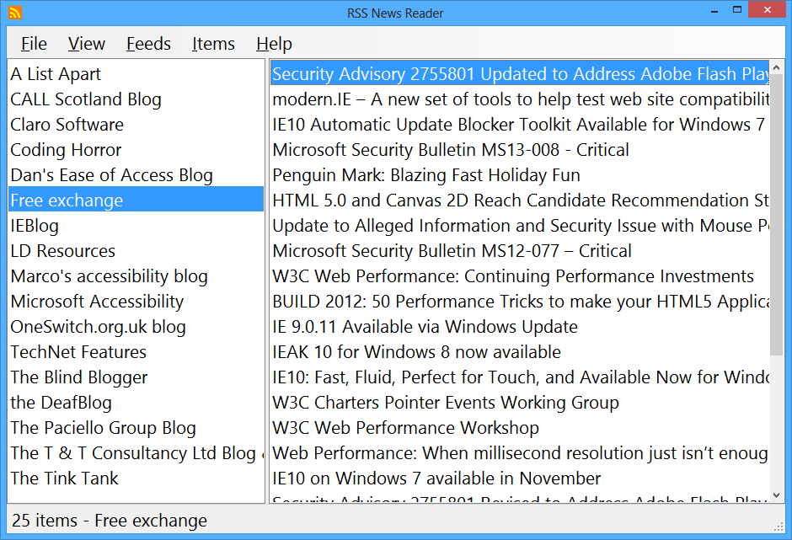Screen dimensions: 792x540
Task: Select the A List Apart feed
Action: [136, 74]
